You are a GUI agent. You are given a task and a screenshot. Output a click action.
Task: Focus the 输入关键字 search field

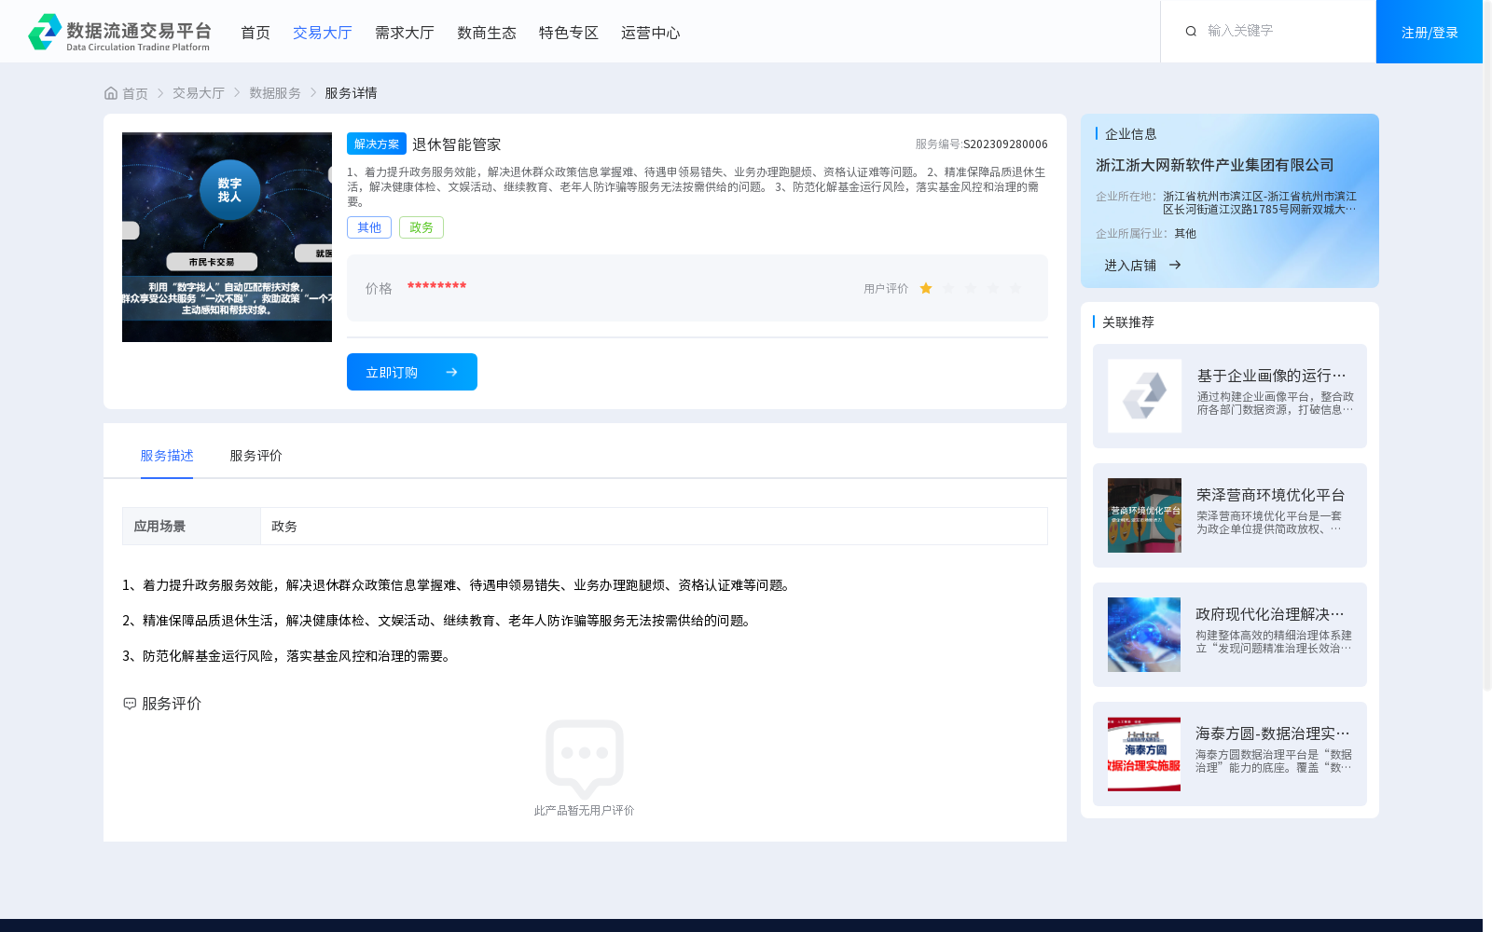(1282, 31)
